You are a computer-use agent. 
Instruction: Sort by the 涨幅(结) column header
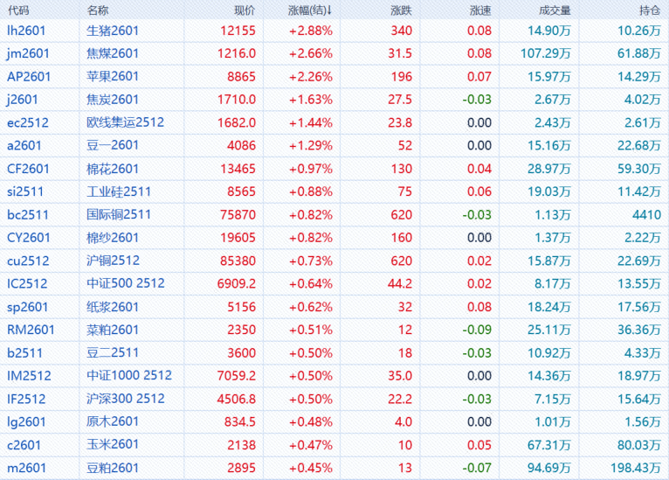coord(310,10)
